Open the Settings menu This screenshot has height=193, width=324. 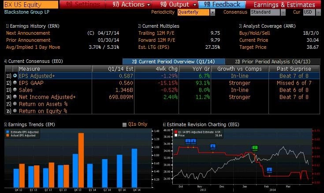point(83,4)
